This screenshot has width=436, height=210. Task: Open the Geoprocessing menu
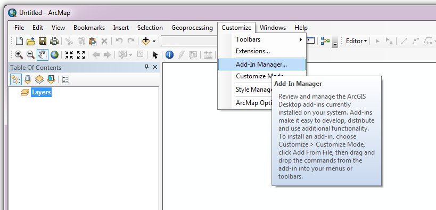pyautogui.click(x=192, y=28)
